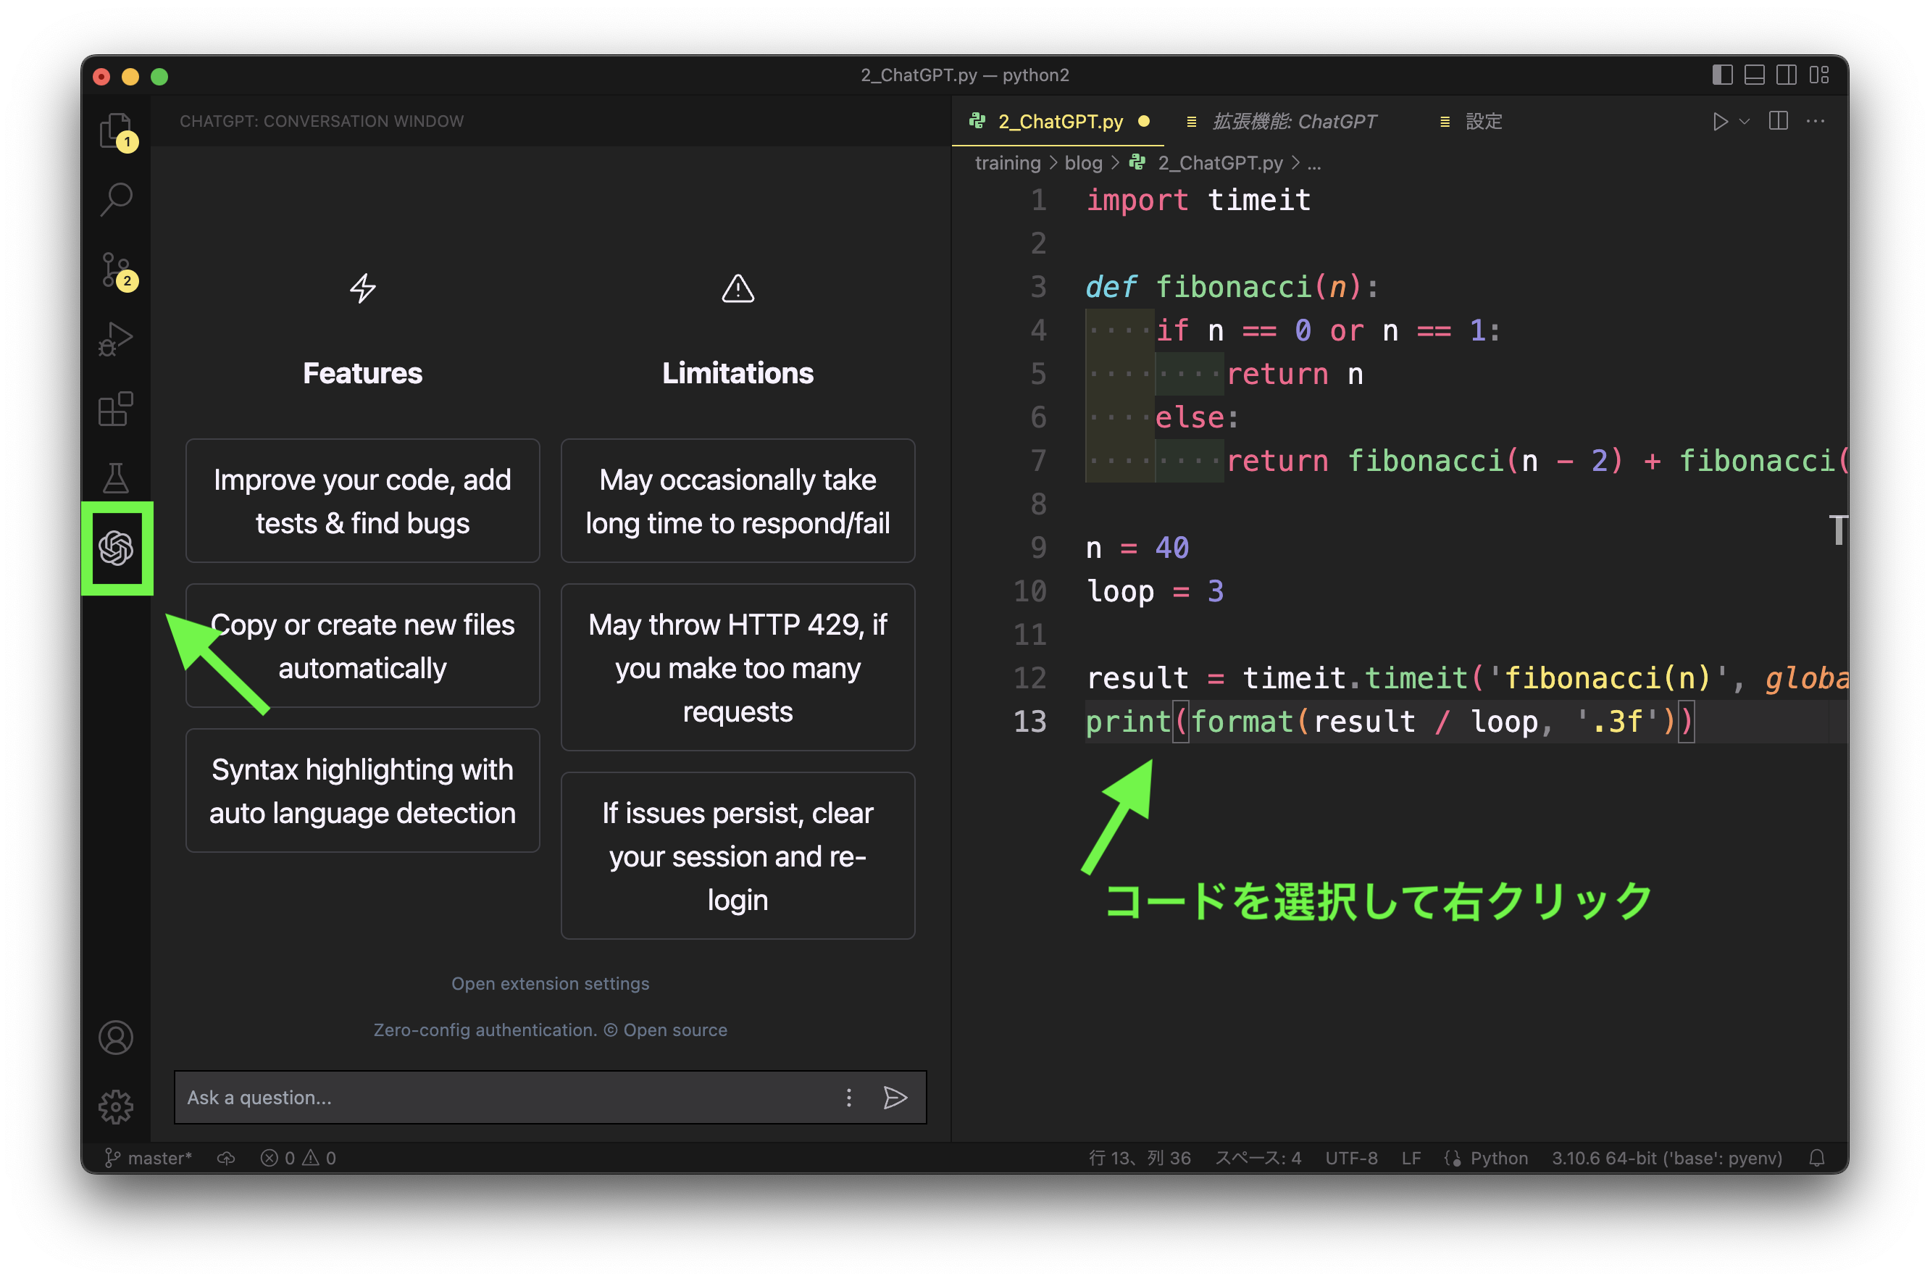
Task: Change indentation via スペース: 4
Action: click(1258, 1158)
